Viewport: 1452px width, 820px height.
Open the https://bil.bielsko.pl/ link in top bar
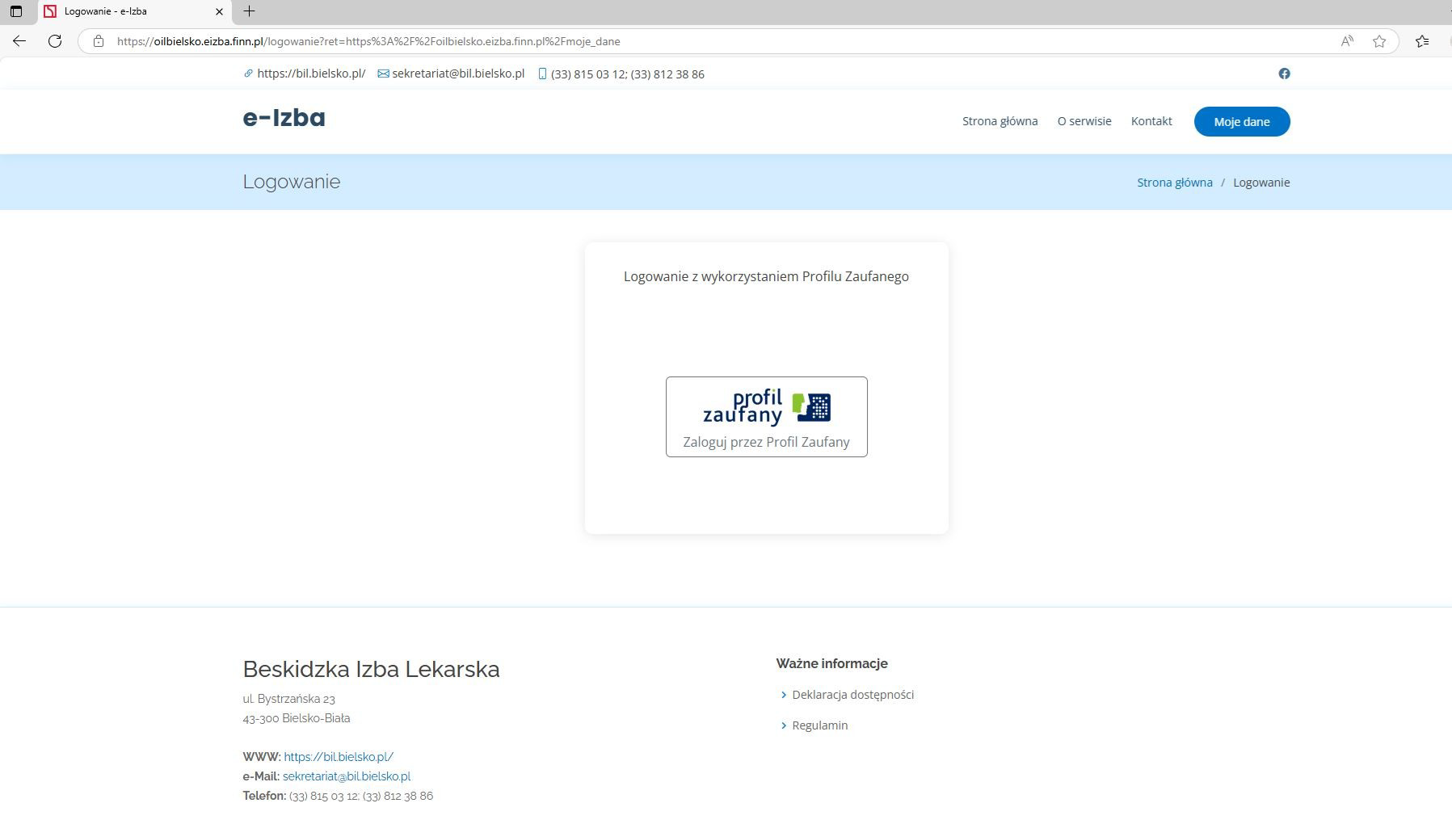pyautogui.click(x=311, y=74)
